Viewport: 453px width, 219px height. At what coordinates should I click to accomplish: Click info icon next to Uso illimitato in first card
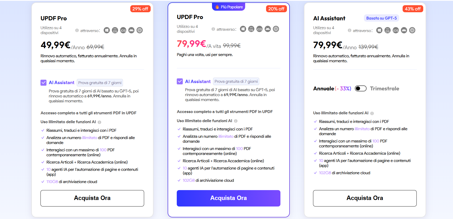coord(99,122)
